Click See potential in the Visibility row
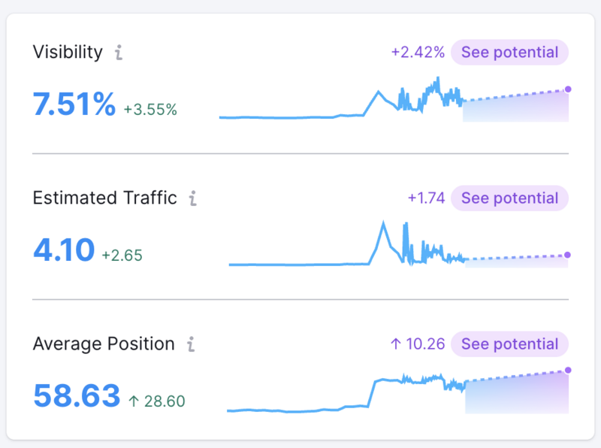The image size is (601, 448). [509, 53]
